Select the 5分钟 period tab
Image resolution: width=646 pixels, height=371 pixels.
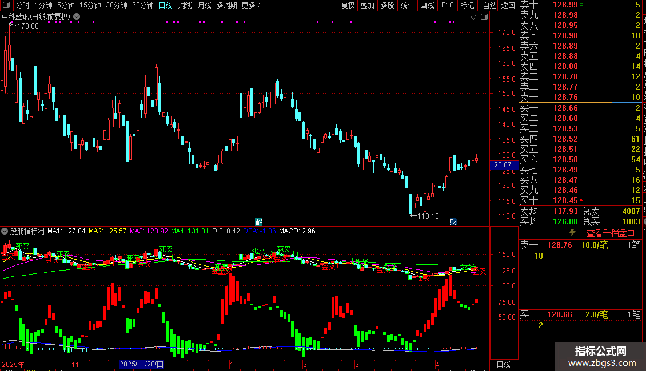click(66, 5)
